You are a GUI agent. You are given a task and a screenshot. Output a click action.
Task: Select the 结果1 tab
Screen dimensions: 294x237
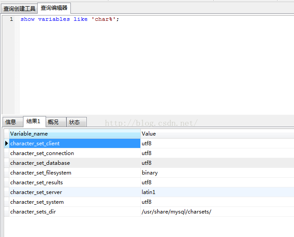(x=34, y=121)
